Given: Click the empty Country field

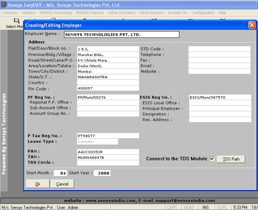Looking at the screenshot, I should pyautogui.click(x=108, y=82).
